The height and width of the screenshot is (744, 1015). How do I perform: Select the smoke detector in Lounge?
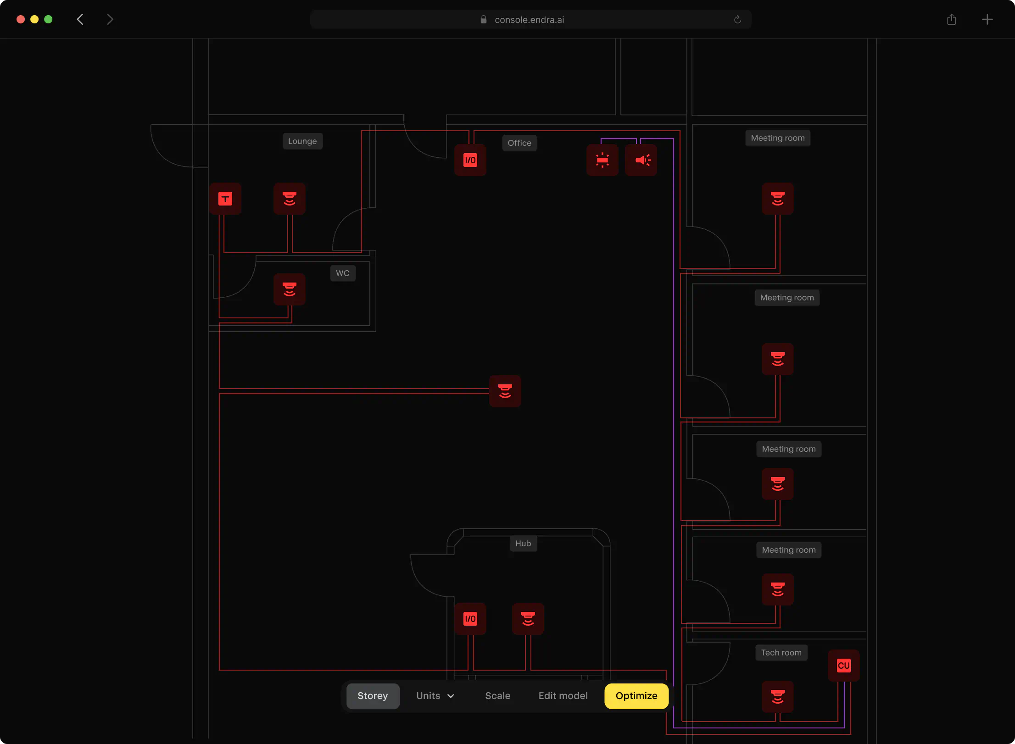click(290, 199)
